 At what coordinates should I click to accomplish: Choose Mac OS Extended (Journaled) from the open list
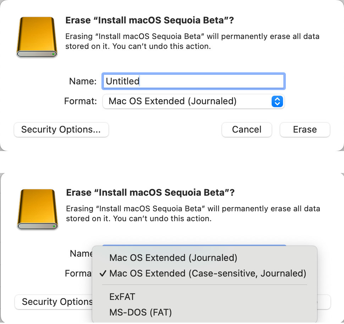pos(173,258)
